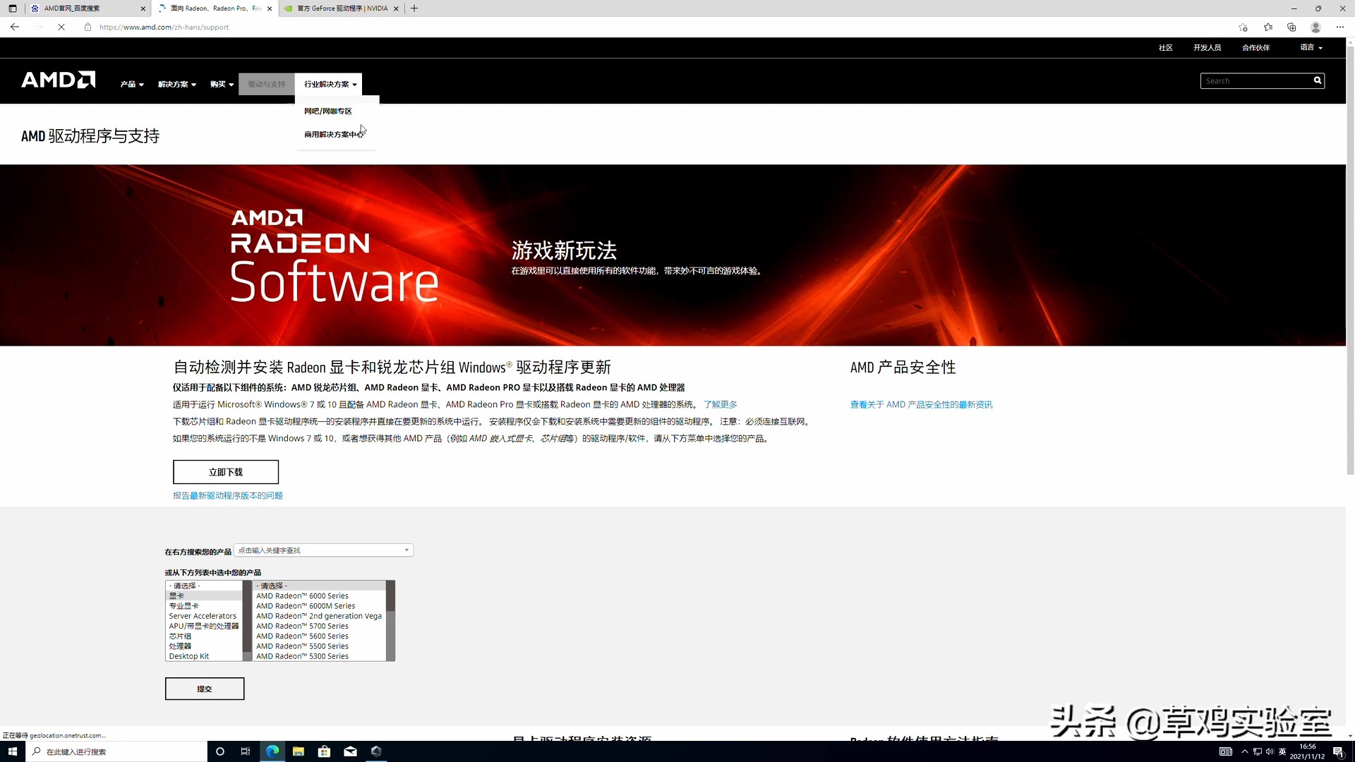Click the developer portal icon

coord(1207,47)
